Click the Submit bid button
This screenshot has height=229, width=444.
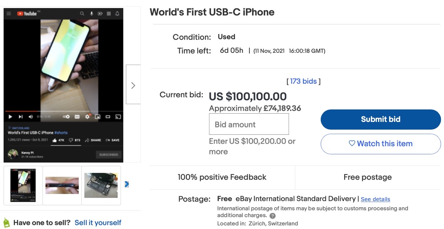point(380,119)
